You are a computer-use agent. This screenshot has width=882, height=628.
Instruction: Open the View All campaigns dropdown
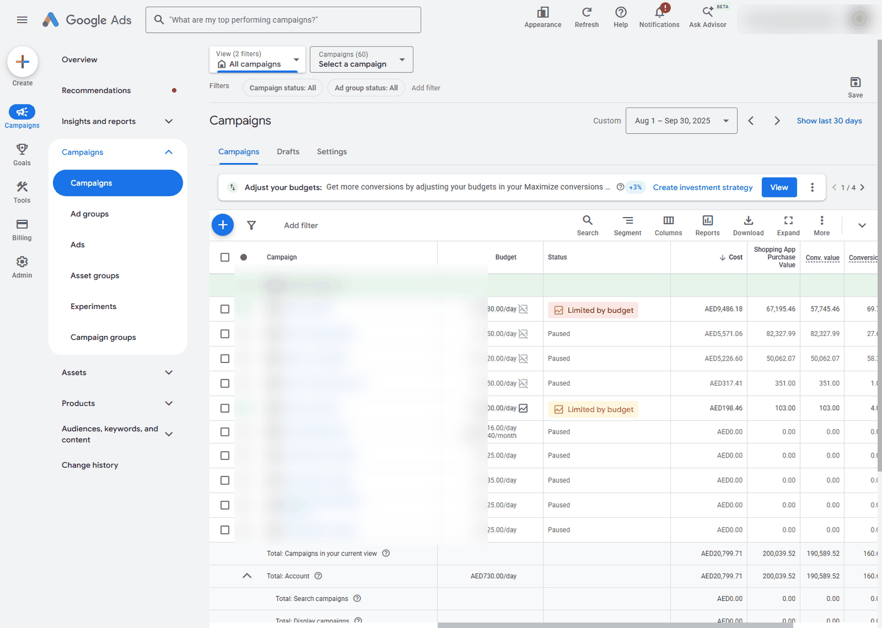point(258,59)
